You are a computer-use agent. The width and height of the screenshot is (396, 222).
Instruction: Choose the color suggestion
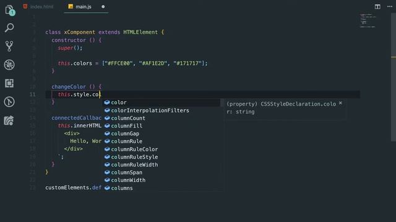[162, 102]
